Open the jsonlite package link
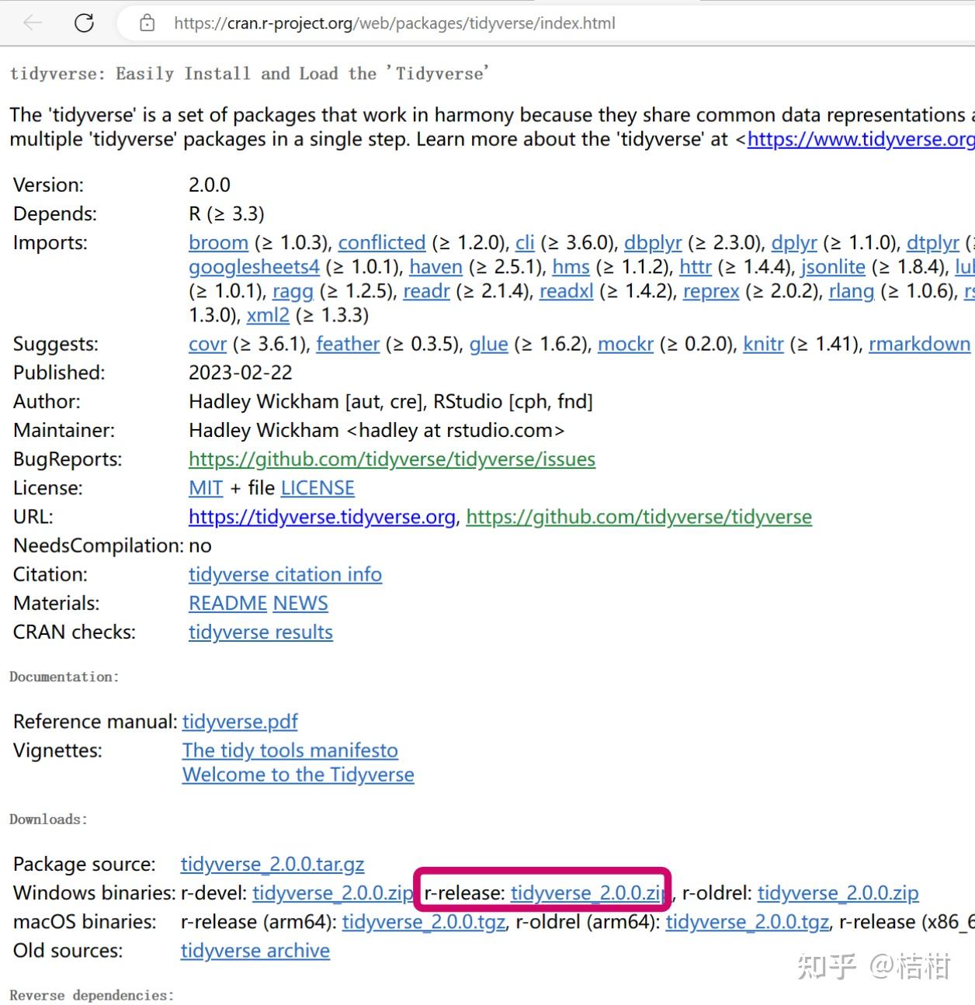This screenshot has height=1005, width=975. pos(833,267)
